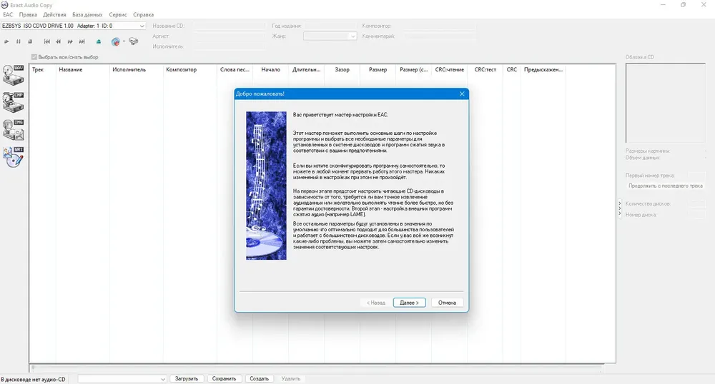
Task: Open the CD database lookup icon
Action: point(115,42)
